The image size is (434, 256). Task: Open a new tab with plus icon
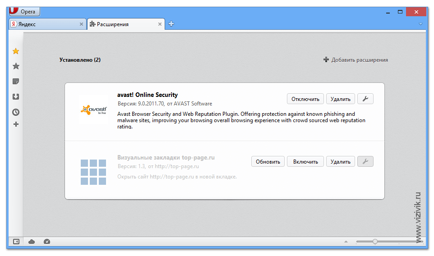[x=171, y=24]
